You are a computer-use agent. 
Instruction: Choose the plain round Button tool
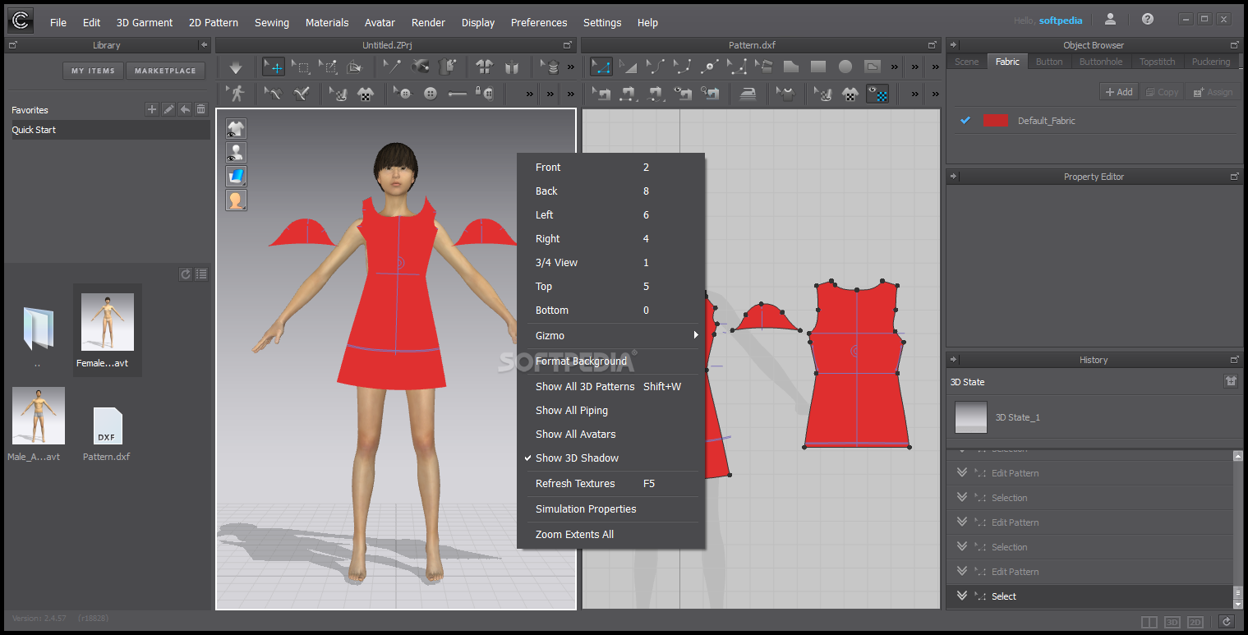click(x=431, y=94)
